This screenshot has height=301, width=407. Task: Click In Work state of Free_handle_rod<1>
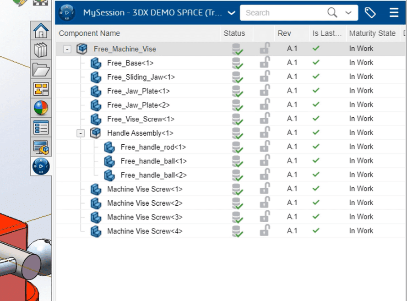(x=361, y=147)
